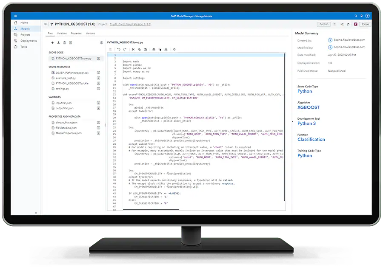Screen dimensions: 383x267
Task: Open Models in sidebar
Action: pos(26,29)
